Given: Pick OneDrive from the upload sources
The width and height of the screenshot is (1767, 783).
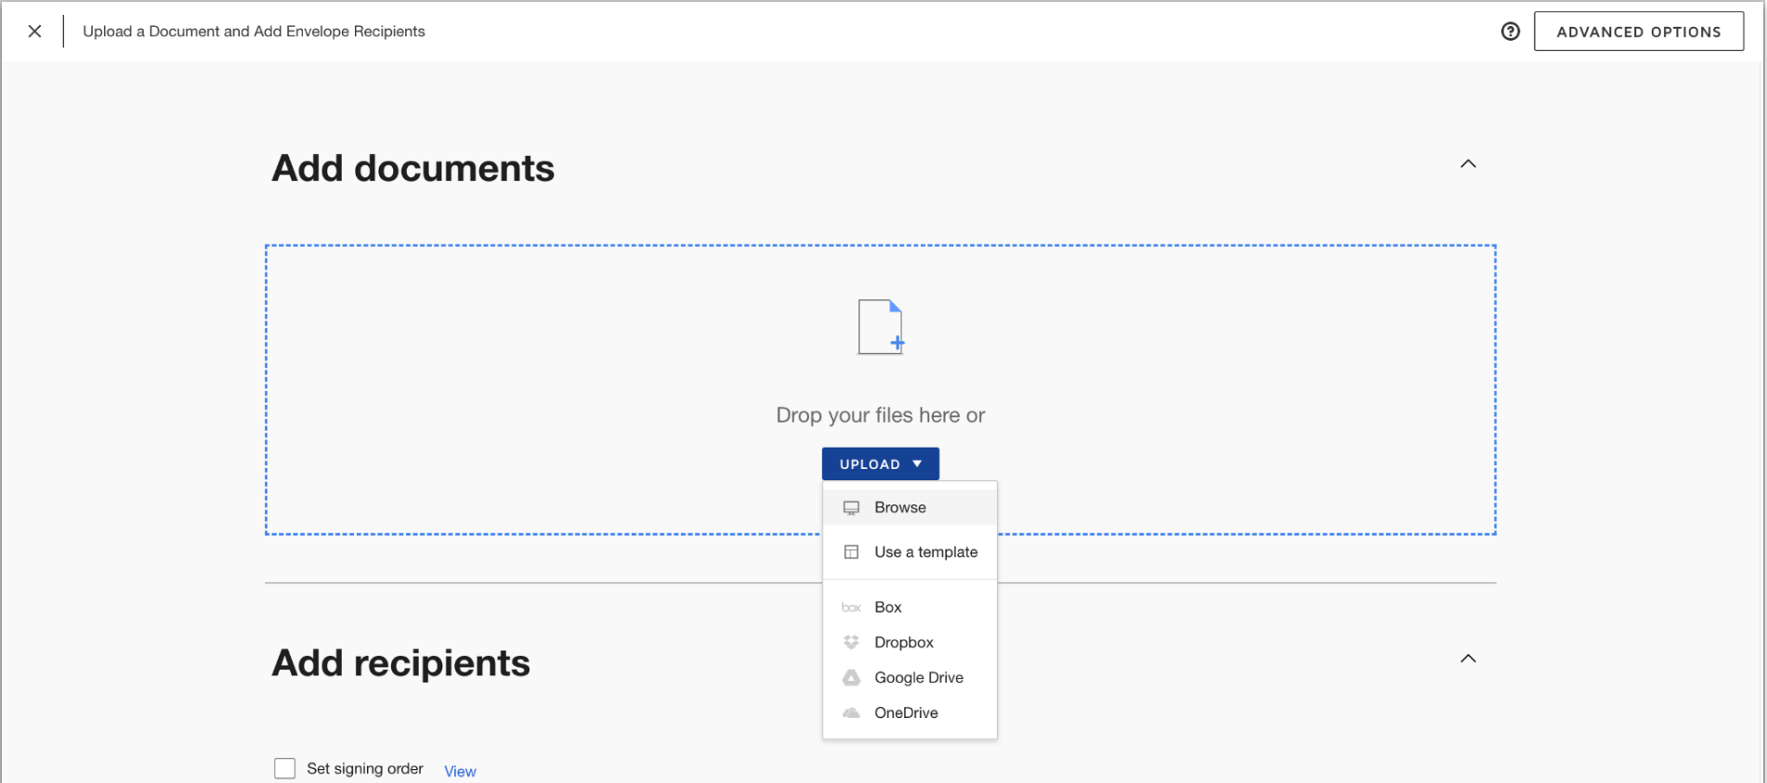Looking at the screenshot, I should [x=906, y=713].
